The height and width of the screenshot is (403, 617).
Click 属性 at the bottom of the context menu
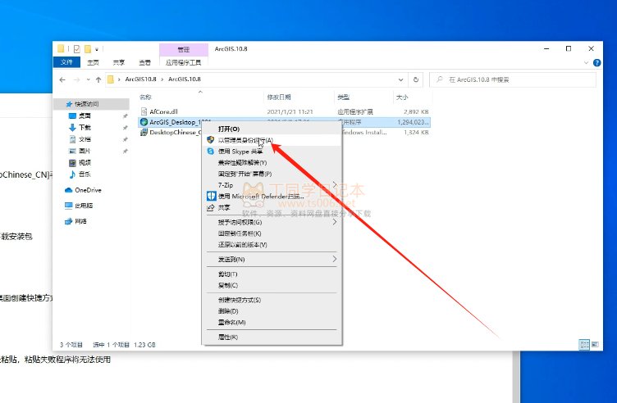[227, 337]
